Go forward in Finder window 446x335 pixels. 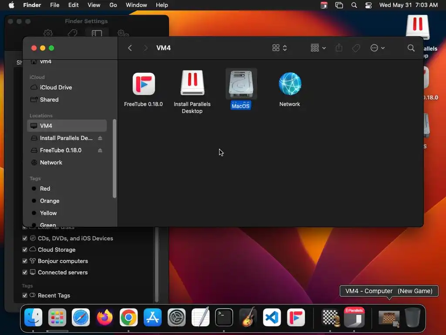[145, 48]
